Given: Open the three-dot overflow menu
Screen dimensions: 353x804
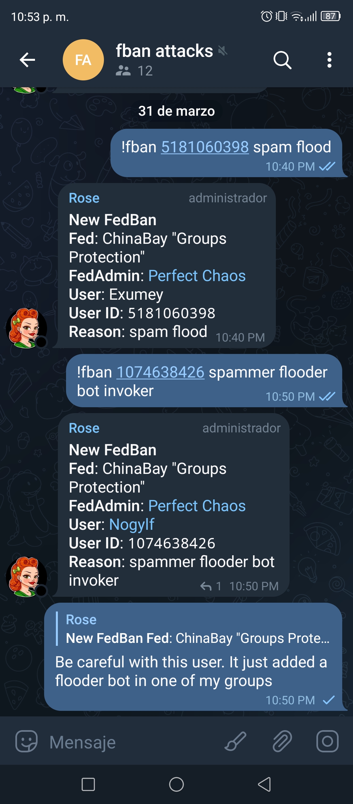Looking at the screenshot, I should coord(329,60).
